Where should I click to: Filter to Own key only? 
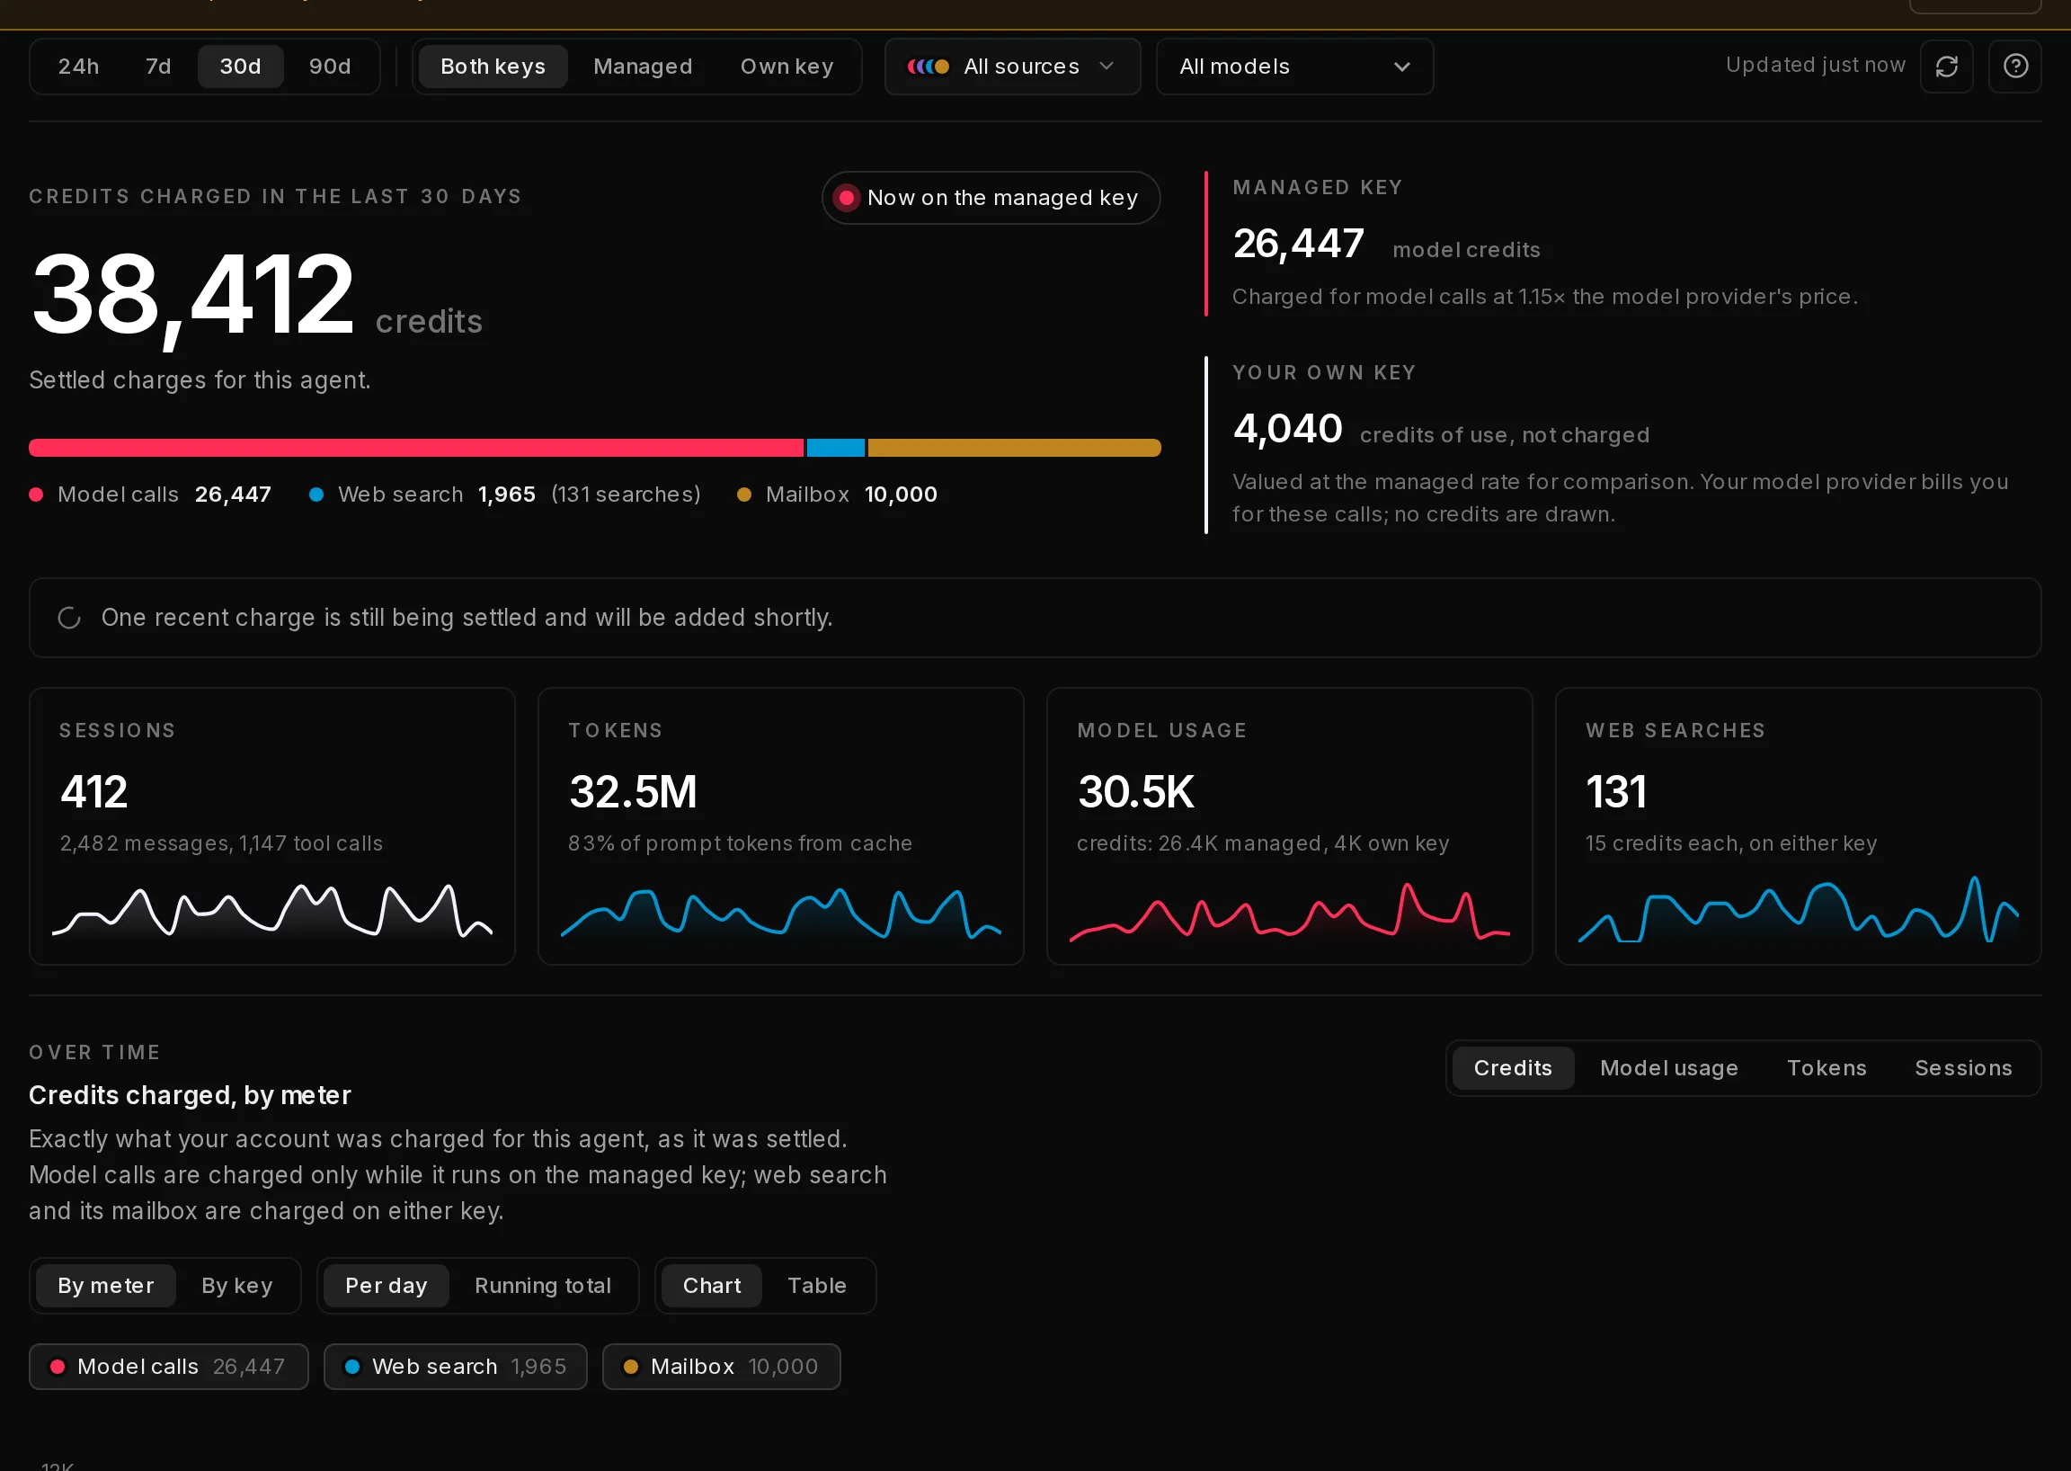point(787,67)
